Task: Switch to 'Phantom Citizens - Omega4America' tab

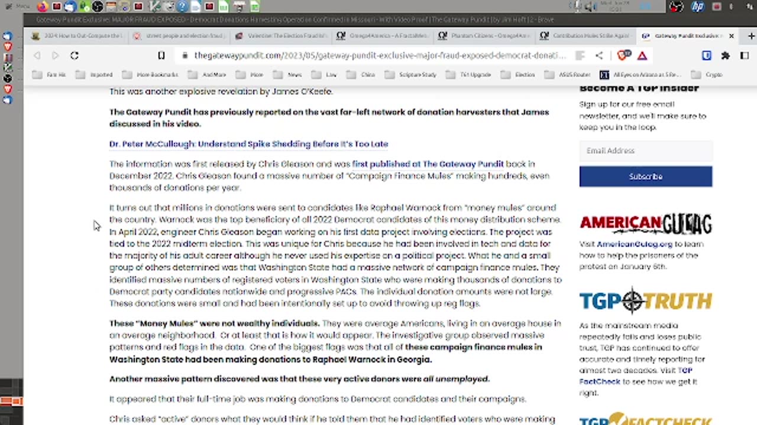Action: (484, 36)
